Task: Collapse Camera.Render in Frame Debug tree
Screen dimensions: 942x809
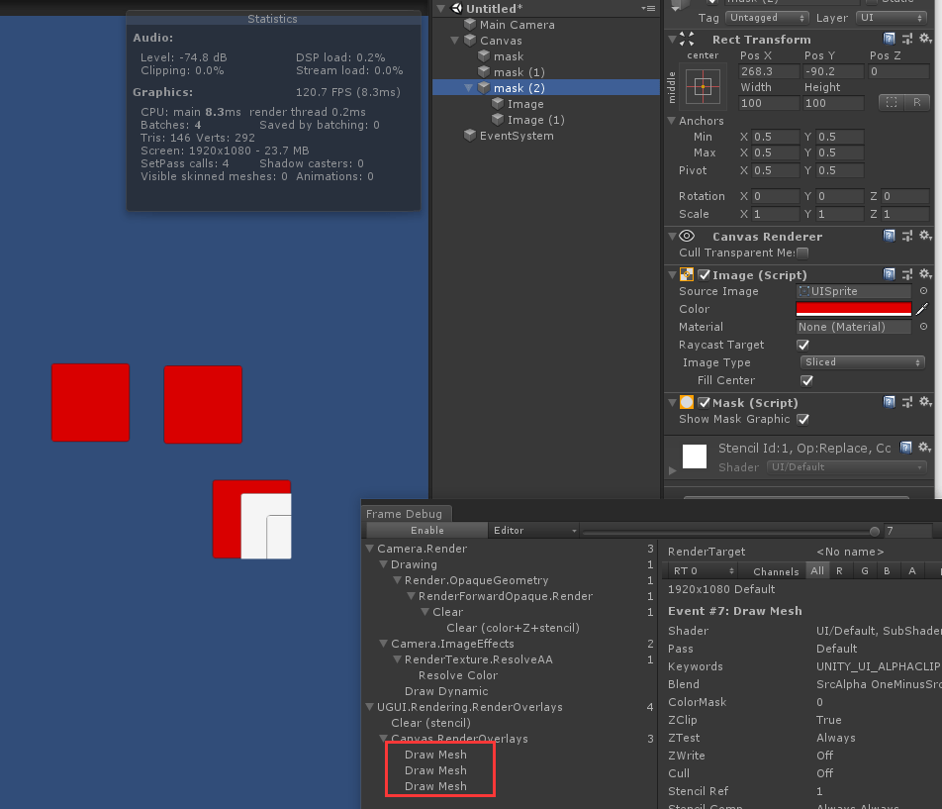Action: point(369,549)
